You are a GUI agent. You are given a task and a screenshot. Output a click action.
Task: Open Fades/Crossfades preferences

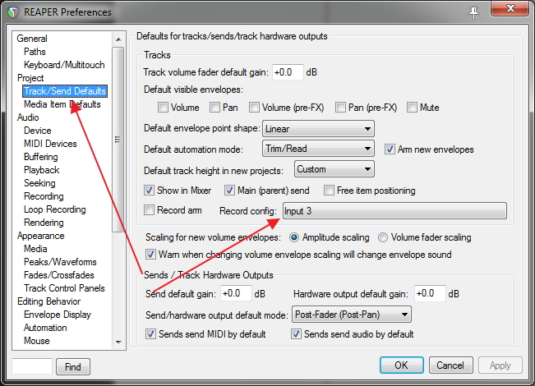tap(58, 275)
